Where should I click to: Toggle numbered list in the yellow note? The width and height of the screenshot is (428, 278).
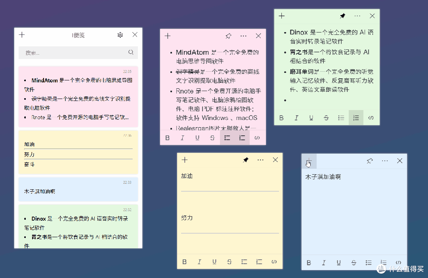click(259, 262)
